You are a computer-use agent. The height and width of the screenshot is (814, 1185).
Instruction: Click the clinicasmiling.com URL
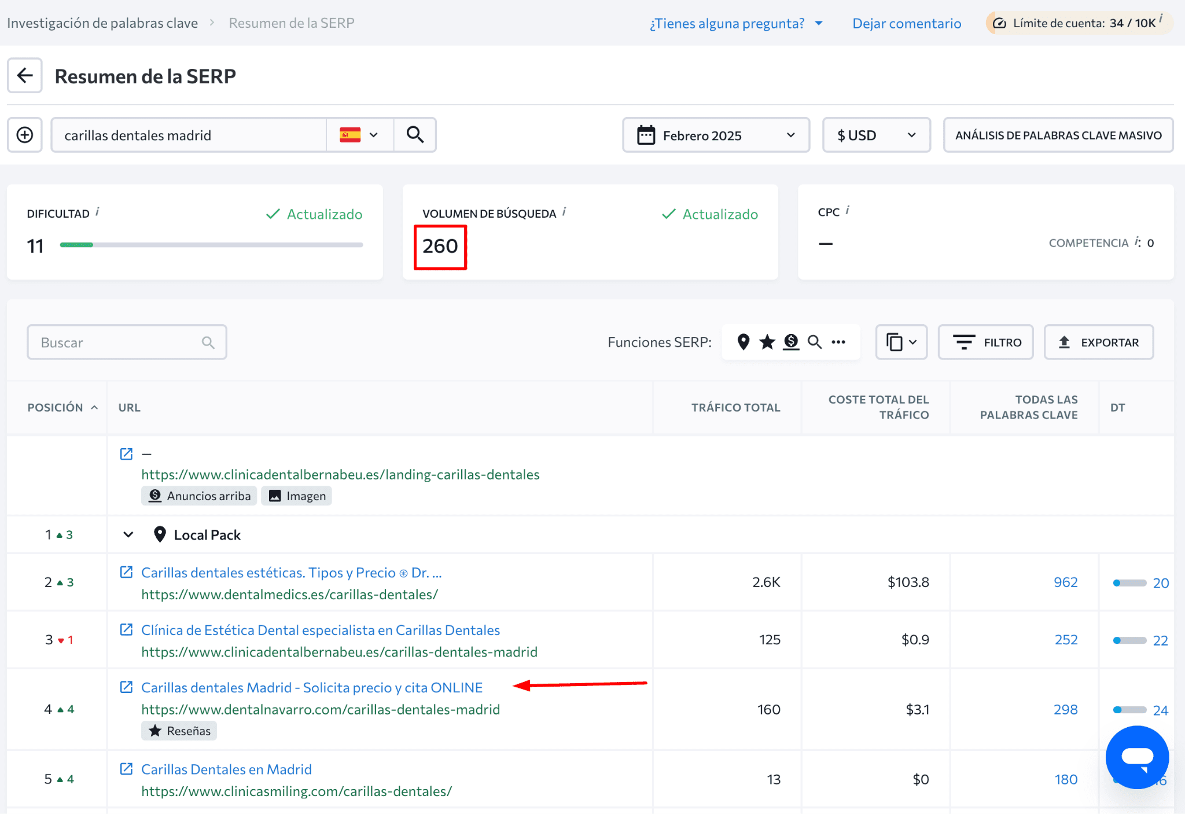296,791
